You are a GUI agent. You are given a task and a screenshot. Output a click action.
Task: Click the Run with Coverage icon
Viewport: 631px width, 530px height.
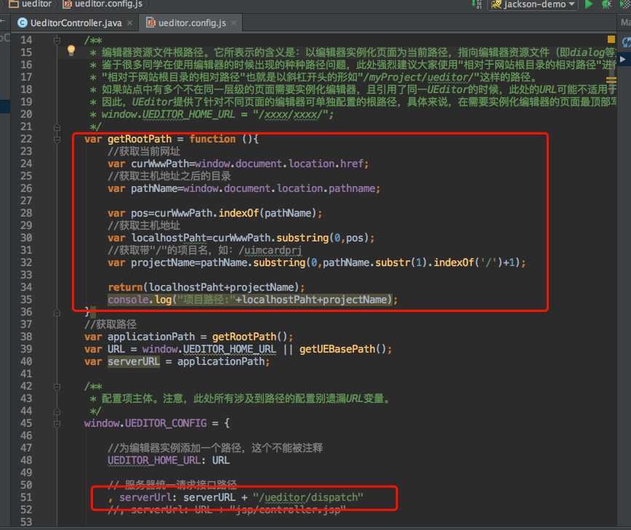[x=625, y=4]
